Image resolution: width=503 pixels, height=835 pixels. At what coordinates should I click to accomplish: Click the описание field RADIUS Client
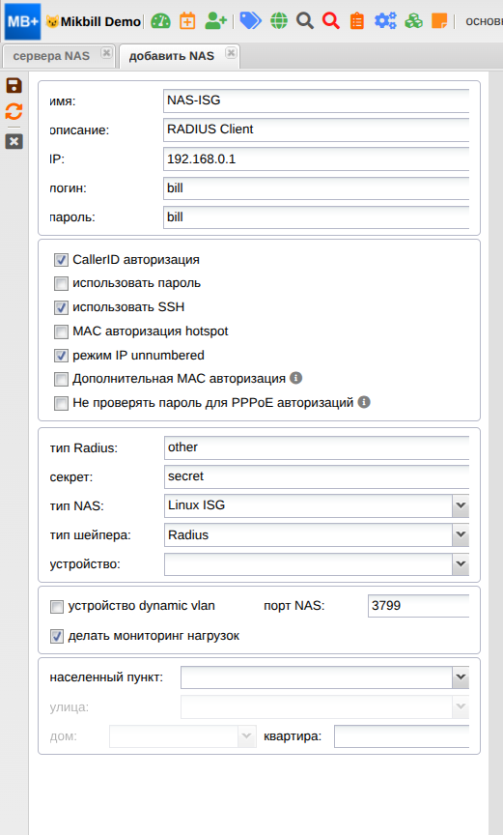(317, 130)
